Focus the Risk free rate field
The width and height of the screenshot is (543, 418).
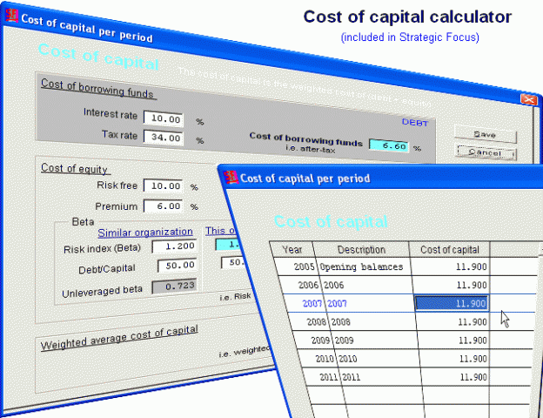pos(163,186)
